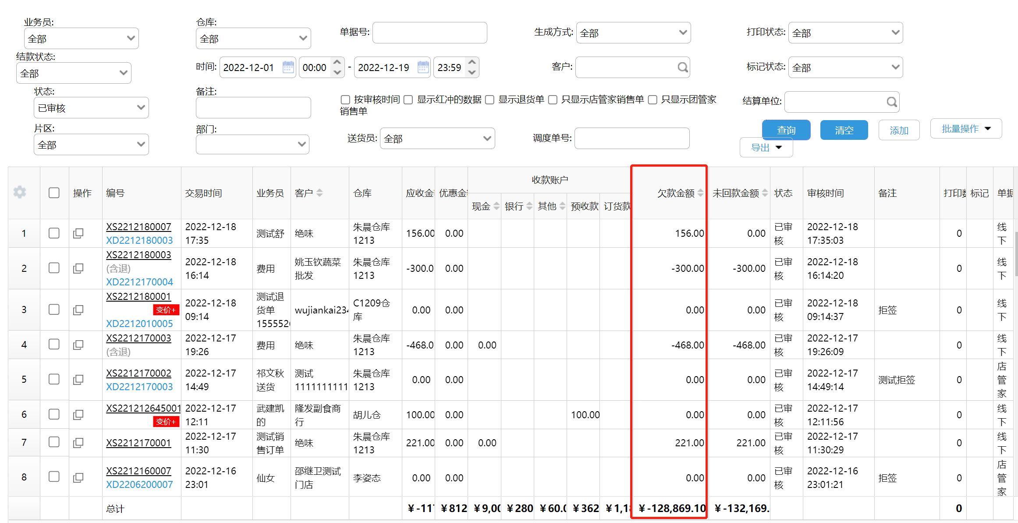Click the 添加 button
The width and height of the screenshot is (1018, 523).
[x=899, y=130]
